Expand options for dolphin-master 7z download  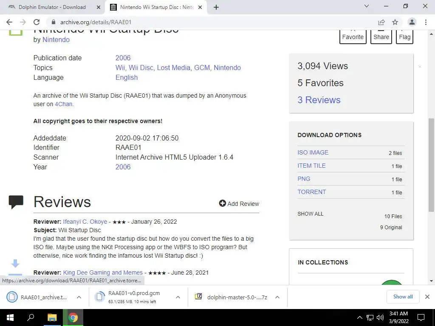tap(277, 297)
